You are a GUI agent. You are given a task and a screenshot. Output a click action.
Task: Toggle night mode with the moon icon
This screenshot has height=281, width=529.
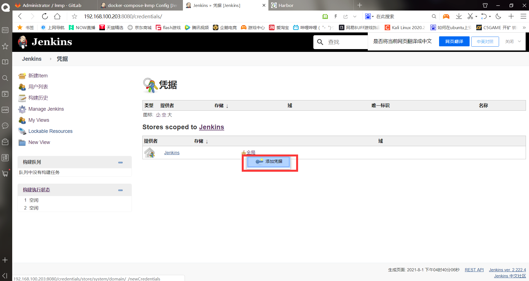click(498, 16)
